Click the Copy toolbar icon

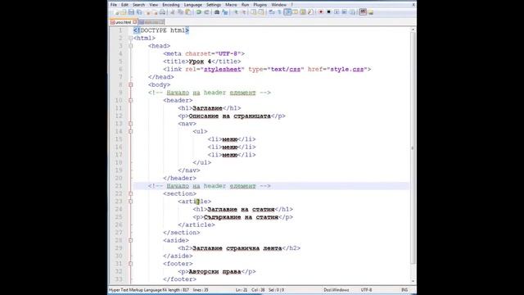[x=180, y=12]
